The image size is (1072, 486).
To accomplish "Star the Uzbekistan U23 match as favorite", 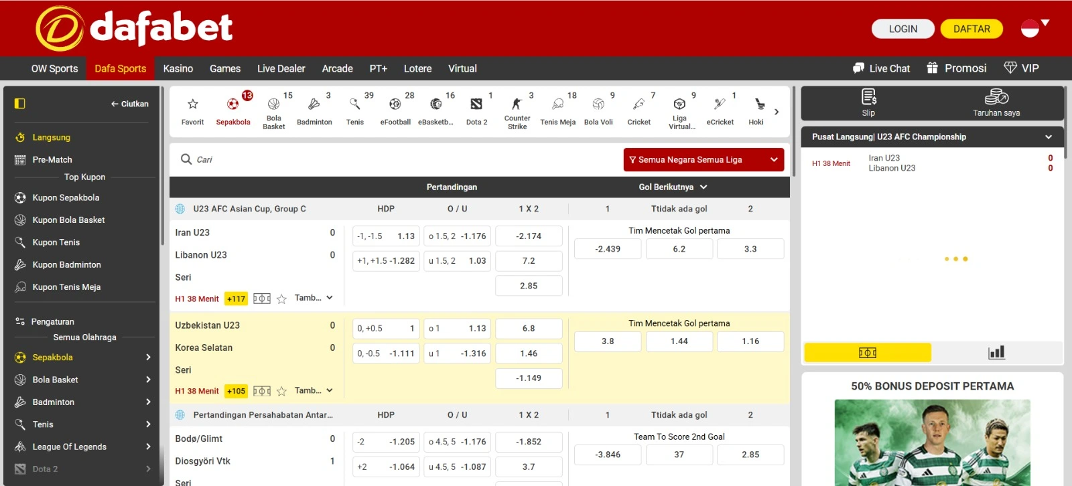I will tap(282, 391).
